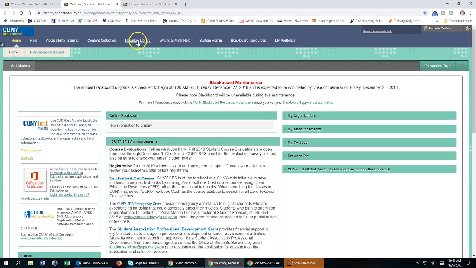Image resolution: width=476 pixels, height=268 pixels.
Task: Open cuny.edu/virtualdesktop link
Action: 42,239
